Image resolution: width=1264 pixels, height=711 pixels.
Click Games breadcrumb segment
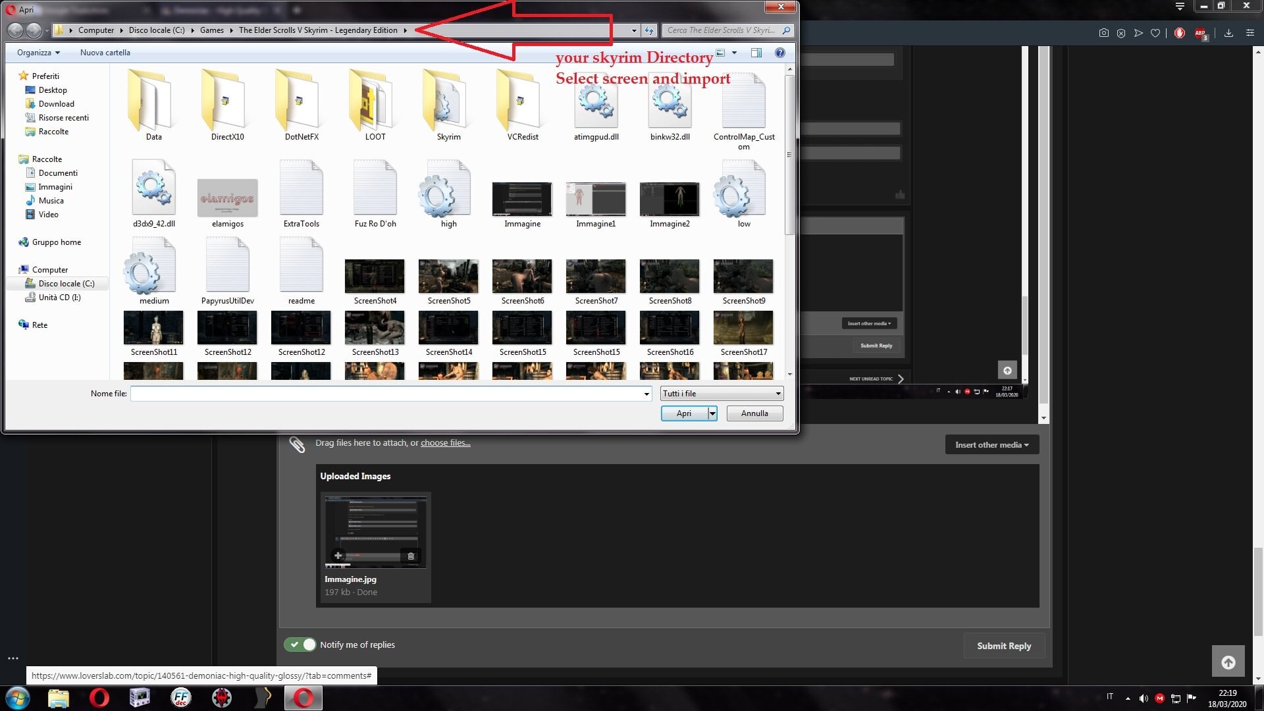click(x=212, y=30)
